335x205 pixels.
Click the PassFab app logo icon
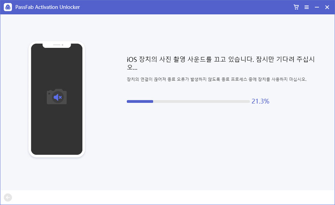(8, 7)
